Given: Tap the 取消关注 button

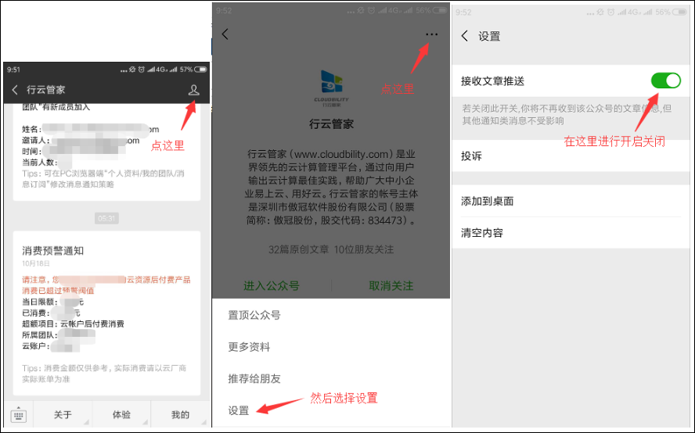Looking at the screenshot, I should click(x=391, y=286).
